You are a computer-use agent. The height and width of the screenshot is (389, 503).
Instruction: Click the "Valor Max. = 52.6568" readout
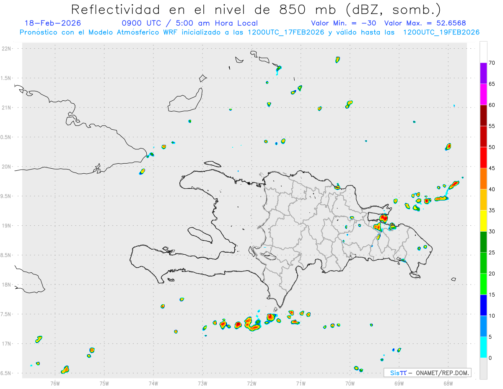coord(425,23)
